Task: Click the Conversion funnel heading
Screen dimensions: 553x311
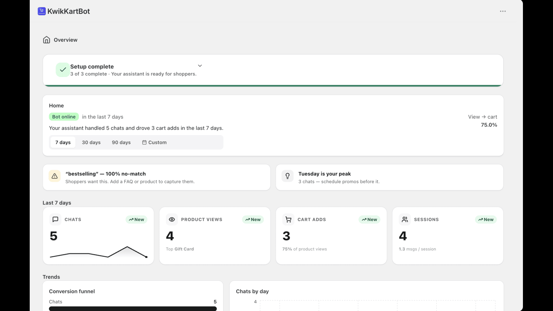Action: [72, 291]
